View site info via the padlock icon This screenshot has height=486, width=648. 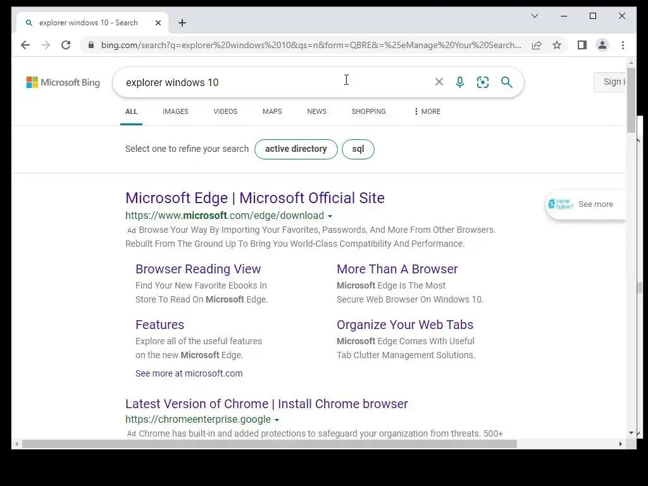(x=91, y=45)
